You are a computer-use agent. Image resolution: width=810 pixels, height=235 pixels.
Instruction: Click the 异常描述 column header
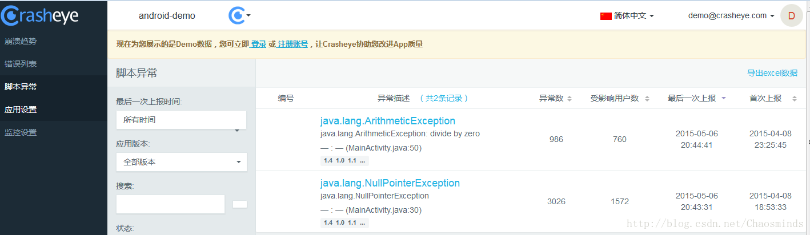point(394,98)
